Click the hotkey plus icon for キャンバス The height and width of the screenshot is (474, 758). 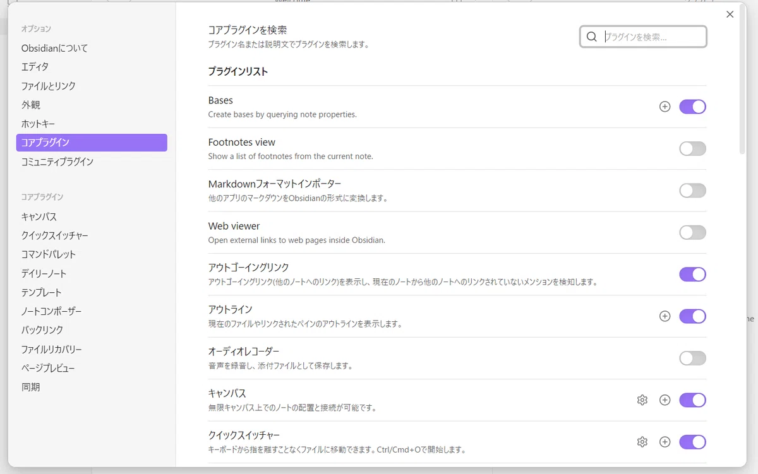point(665,400)
